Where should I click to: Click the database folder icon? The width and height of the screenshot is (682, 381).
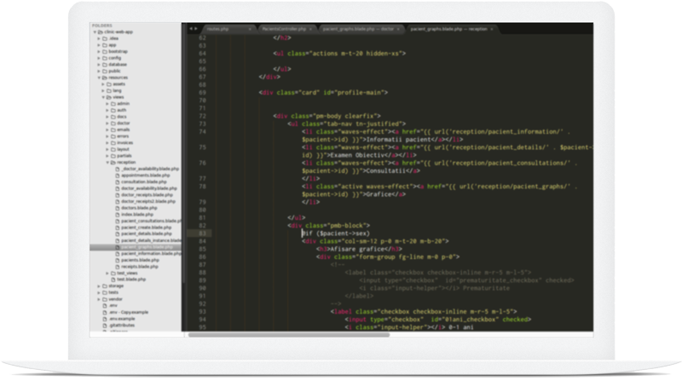103,64
